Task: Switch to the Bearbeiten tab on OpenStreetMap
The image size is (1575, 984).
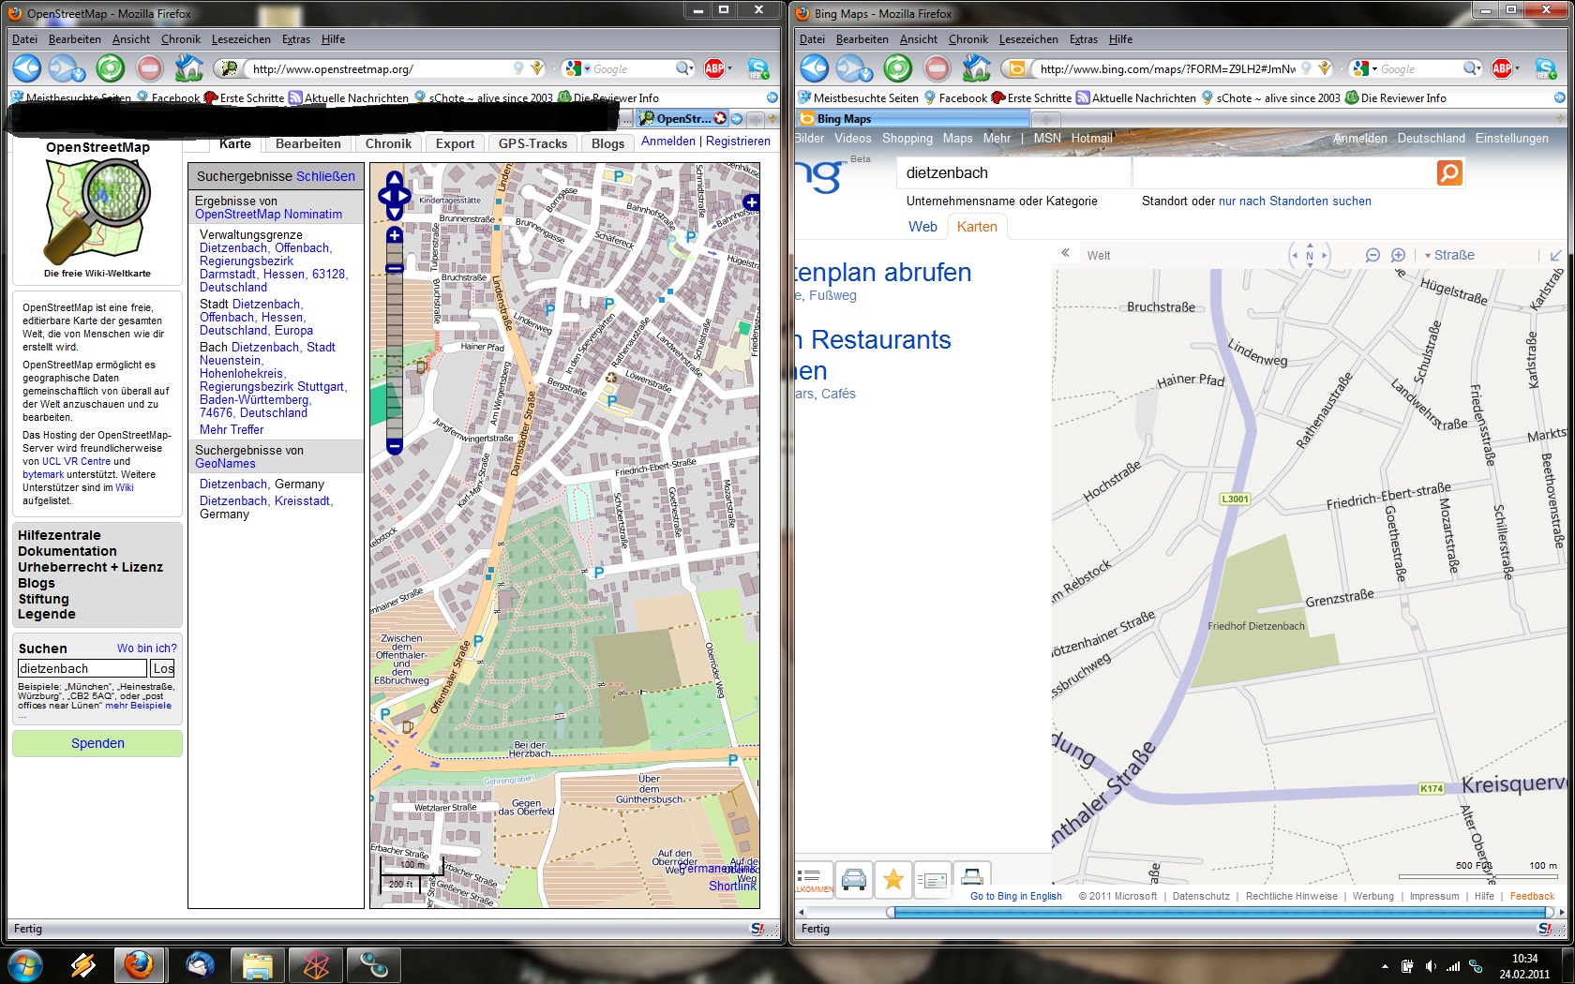Action: (307, 143)
